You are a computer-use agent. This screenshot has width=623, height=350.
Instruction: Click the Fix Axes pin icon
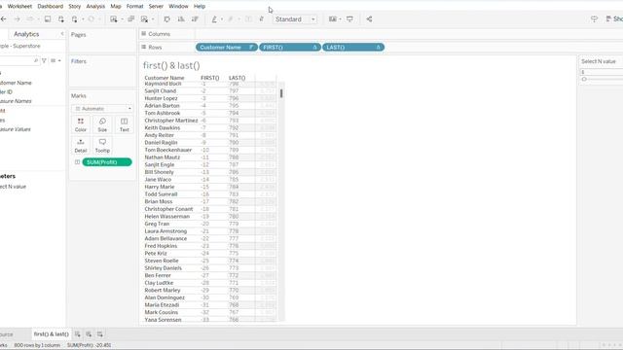pos(261,19)
